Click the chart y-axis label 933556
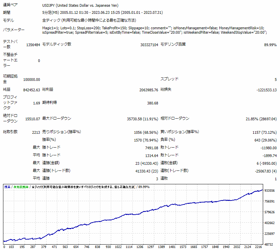The image size is (280, 250). tap(270, 191)
